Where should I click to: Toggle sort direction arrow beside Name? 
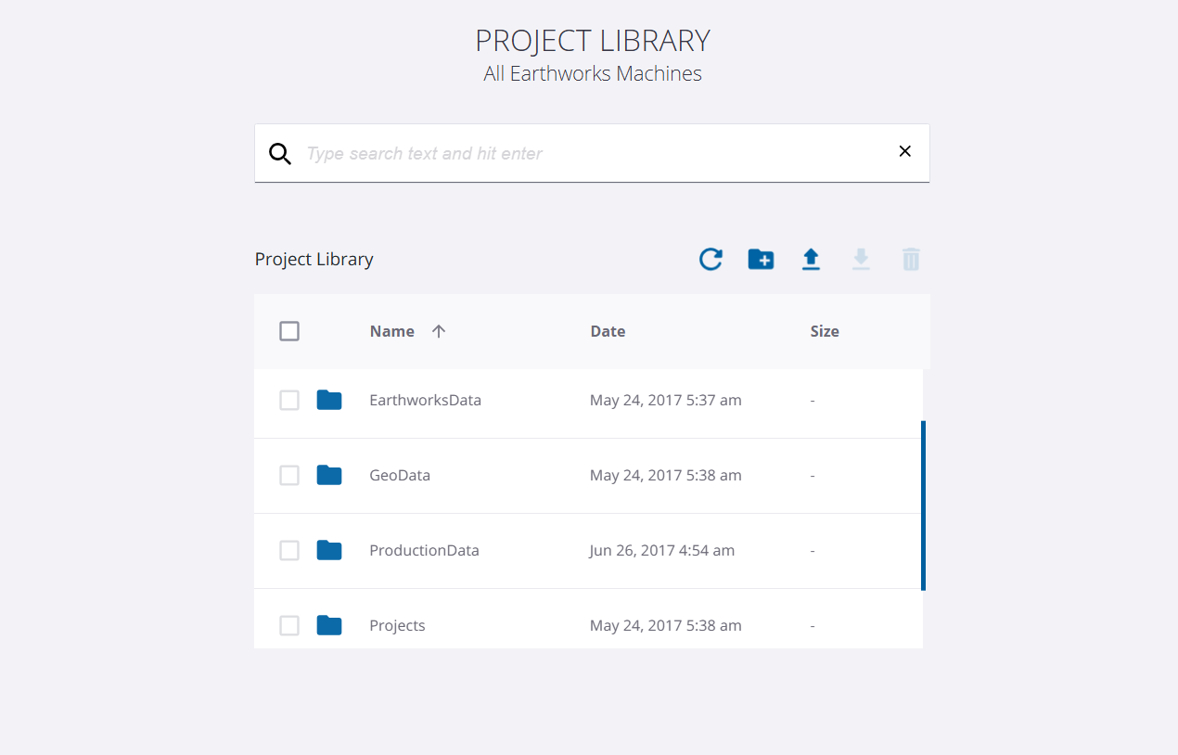(x=439, y=331)
